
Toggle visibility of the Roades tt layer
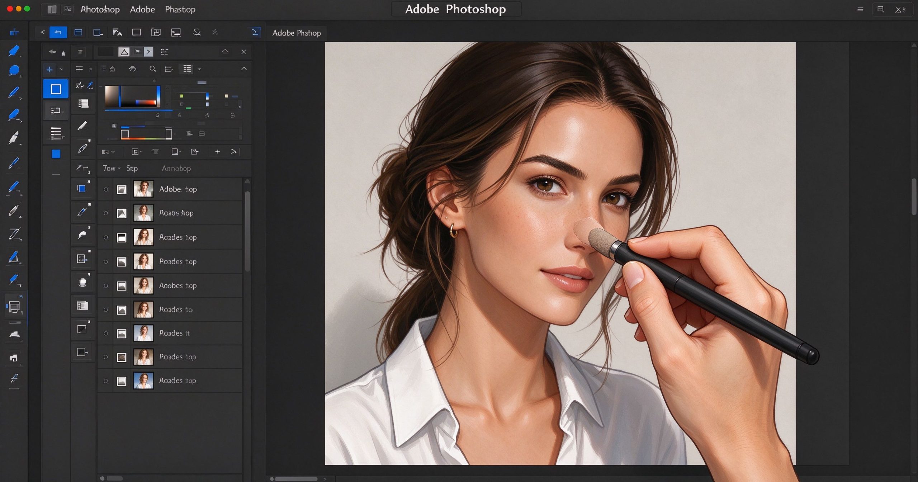pos(106,334)
